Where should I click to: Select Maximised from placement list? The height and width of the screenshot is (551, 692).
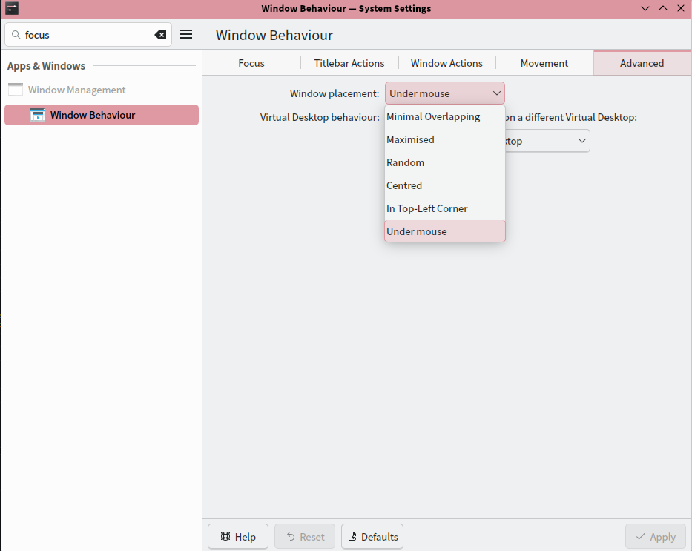pyautogui.click(x=445, y=139)
